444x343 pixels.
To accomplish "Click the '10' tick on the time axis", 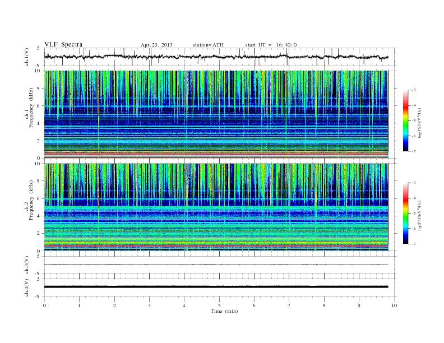I will click(x=394, y=305).
